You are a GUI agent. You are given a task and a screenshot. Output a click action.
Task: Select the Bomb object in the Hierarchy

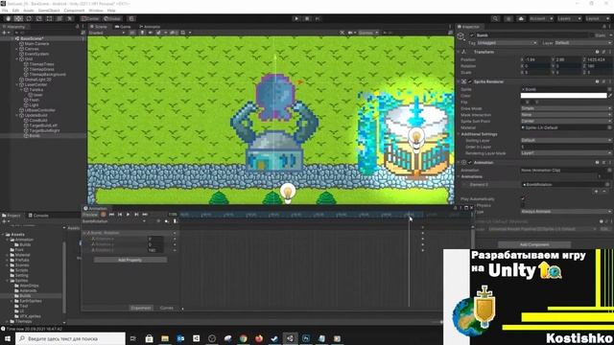[35, 136]
